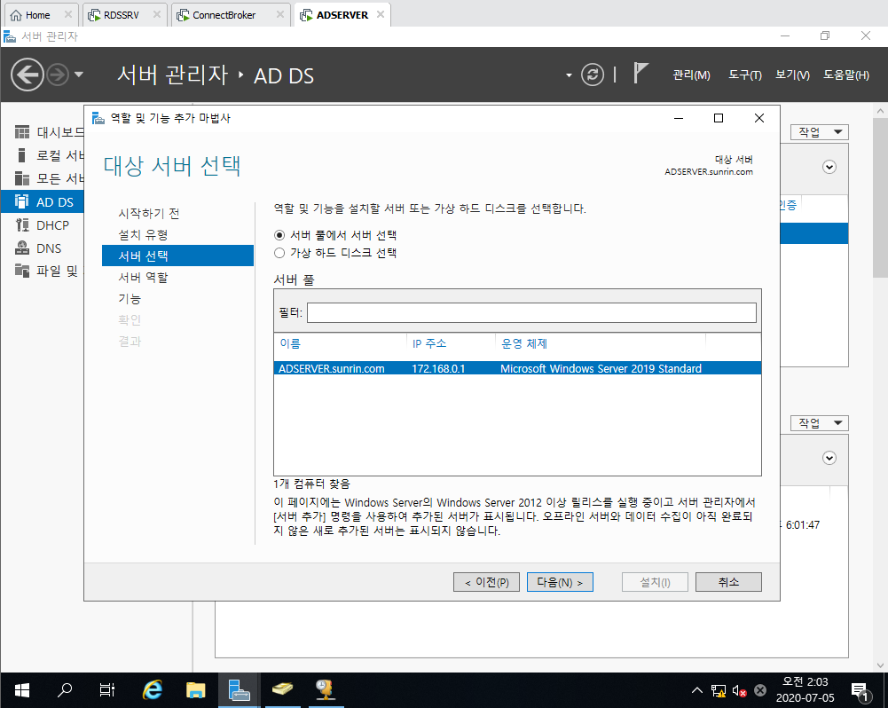Viewport: 888px width, 708px height.
Task: Open Task View on taskbar
Action: (107, 690)
